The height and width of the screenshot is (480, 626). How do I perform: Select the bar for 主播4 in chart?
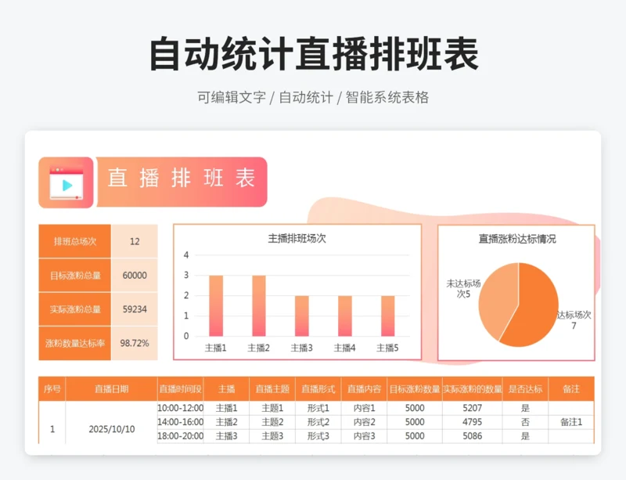click(x=345, y=316)
